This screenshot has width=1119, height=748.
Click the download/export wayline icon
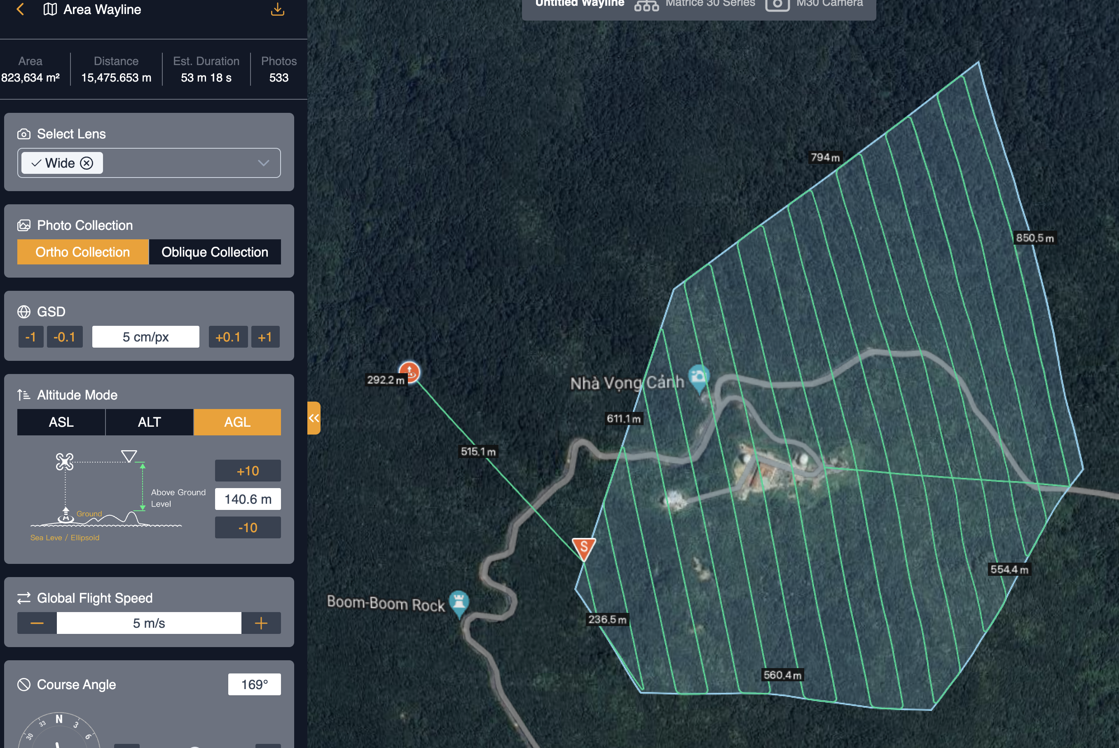[277, 9]
